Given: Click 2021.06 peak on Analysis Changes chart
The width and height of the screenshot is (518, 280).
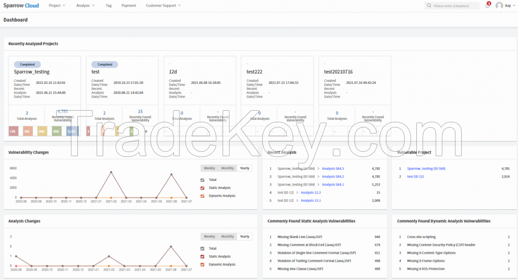Looking at the screenshot, I should point(171,247).
